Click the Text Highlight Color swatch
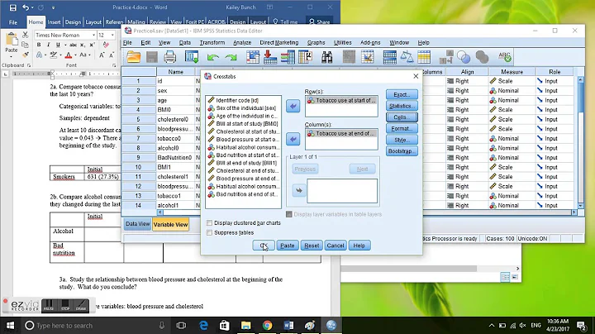Viewport: 595px width, 334px height. coord(54,55)
